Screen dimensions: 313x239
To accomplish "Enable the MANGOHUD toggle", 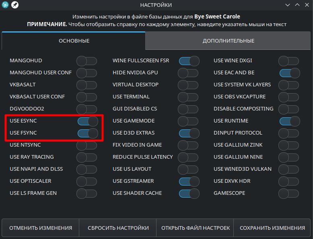I will (x=87, y=61).
